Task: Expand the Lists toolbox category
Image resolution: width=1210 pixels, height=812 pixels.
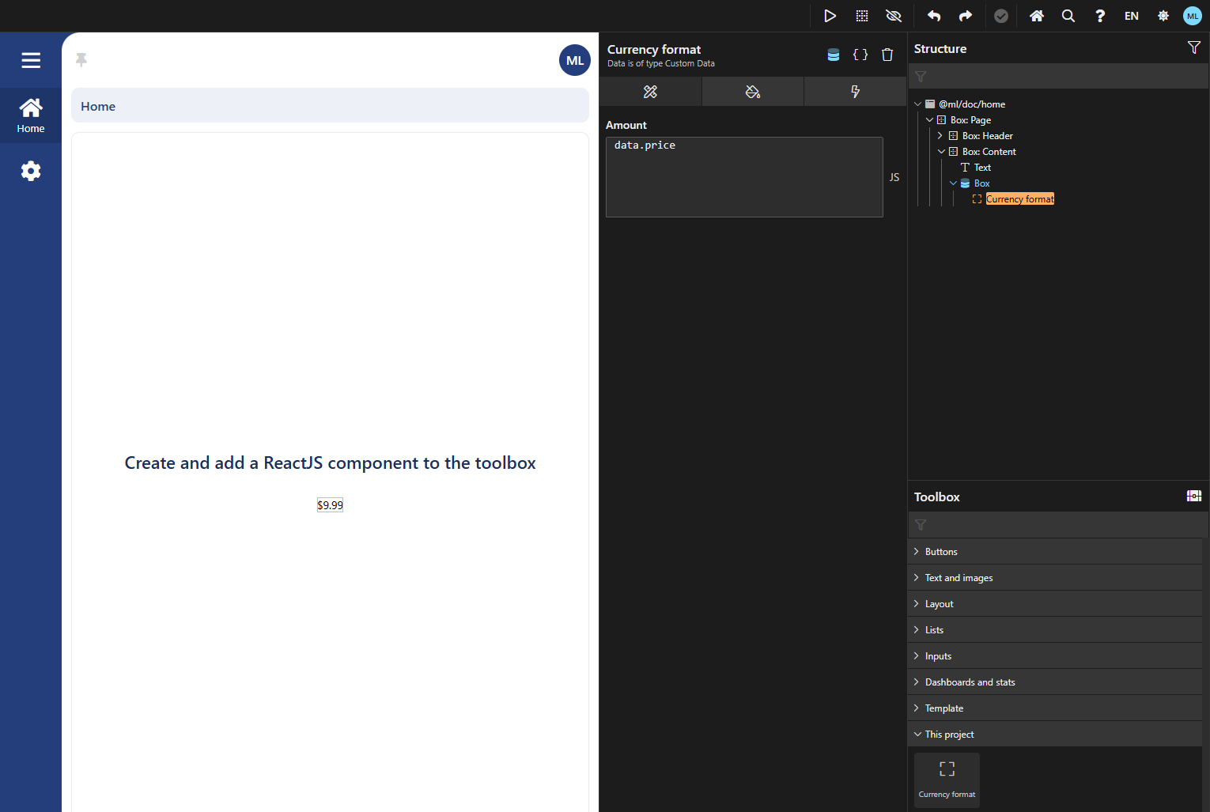Action: coord(1055,629)
